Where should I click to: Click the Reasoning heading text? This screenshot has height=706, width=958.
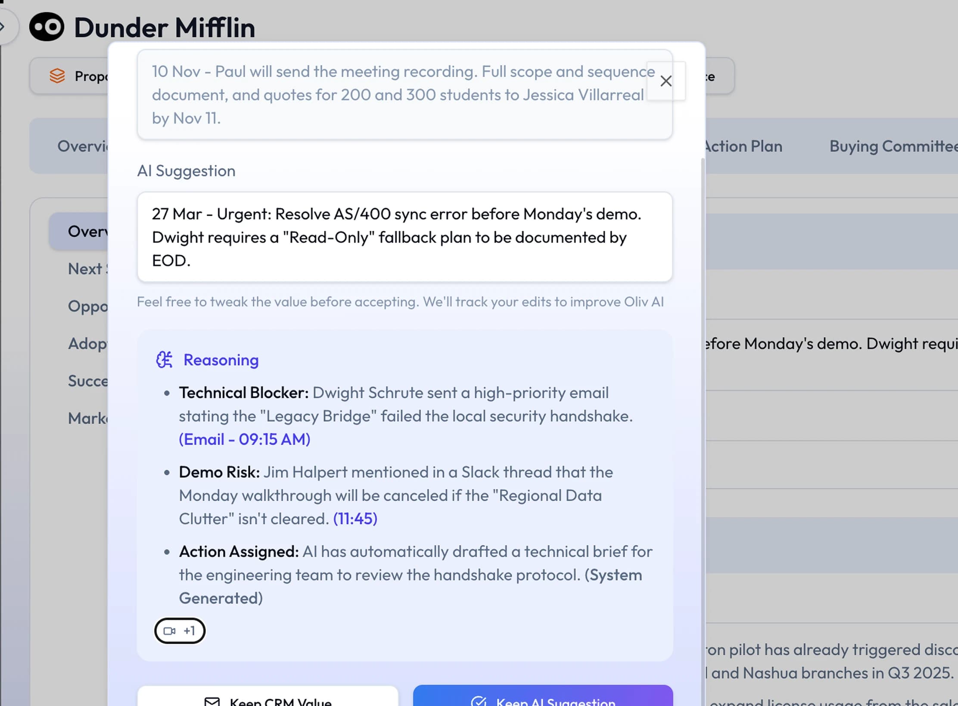pyautogui.click(x=221, y=360)
